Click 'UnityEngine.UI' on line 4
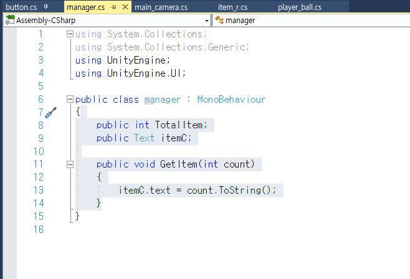 [x=144, y=73]
